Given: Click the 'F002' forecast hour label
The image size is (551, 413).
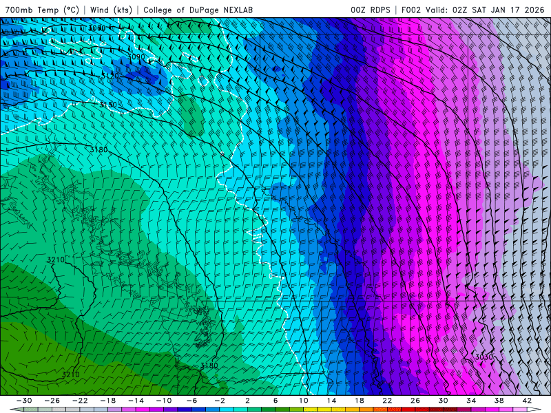Looking at the screenshot, I should (410, 10).
